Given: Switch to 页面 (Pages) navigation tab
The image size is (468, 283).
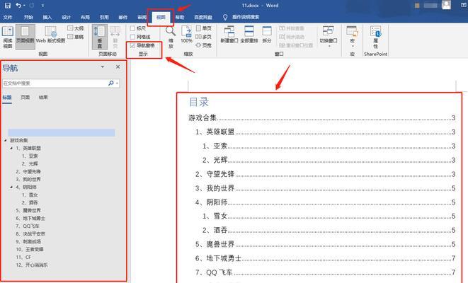Looking at the screenshot, I should tap(25, 98).
